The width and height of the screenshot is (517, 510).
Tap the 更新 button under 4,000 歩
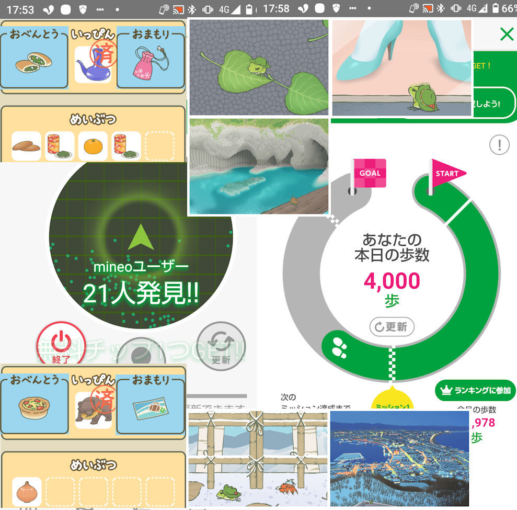pos(392,326)
